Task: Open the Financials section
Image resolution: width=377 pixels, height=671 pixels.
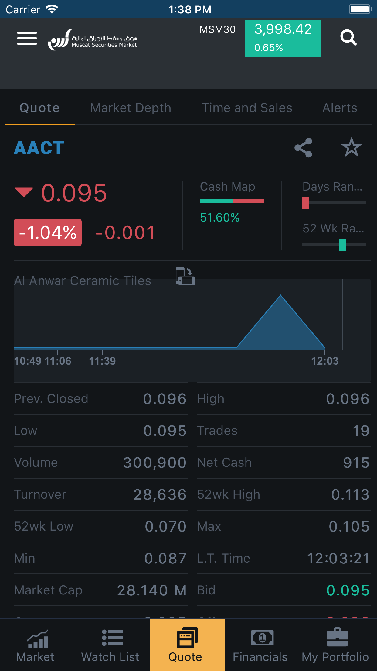Action: (x=260, y=645)
